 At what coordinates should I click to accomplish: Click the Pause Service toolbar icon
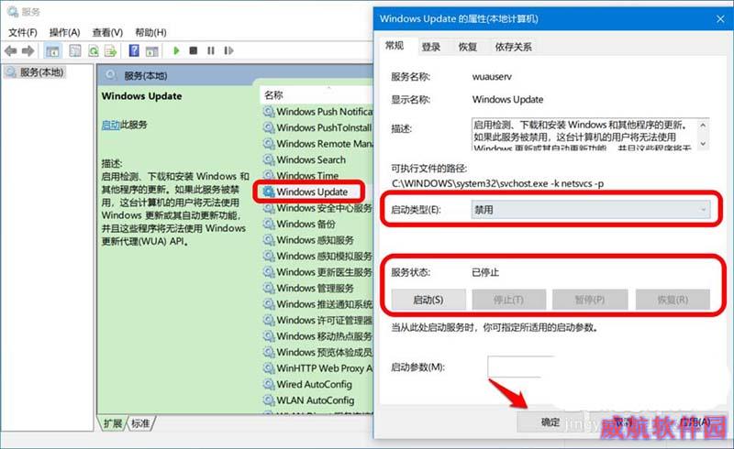[x=211, y=50]
